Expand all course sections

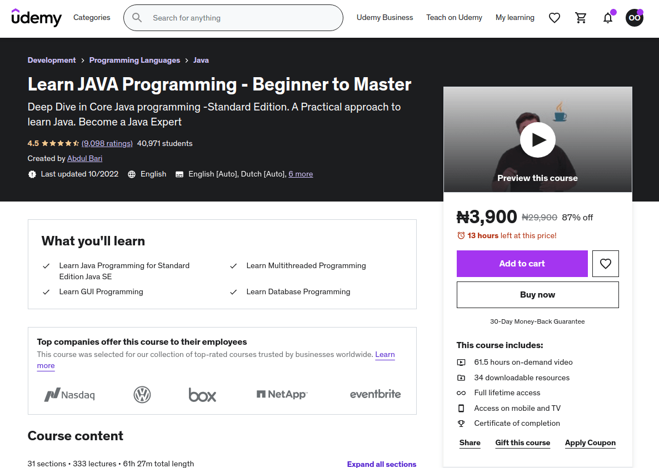382,464
